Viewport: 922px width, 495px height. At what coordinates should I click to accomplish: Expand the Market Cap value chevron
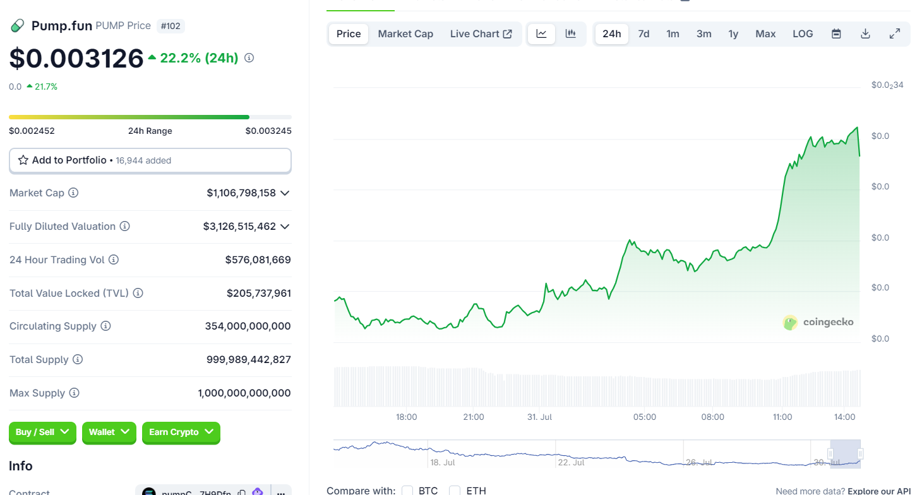285,193
